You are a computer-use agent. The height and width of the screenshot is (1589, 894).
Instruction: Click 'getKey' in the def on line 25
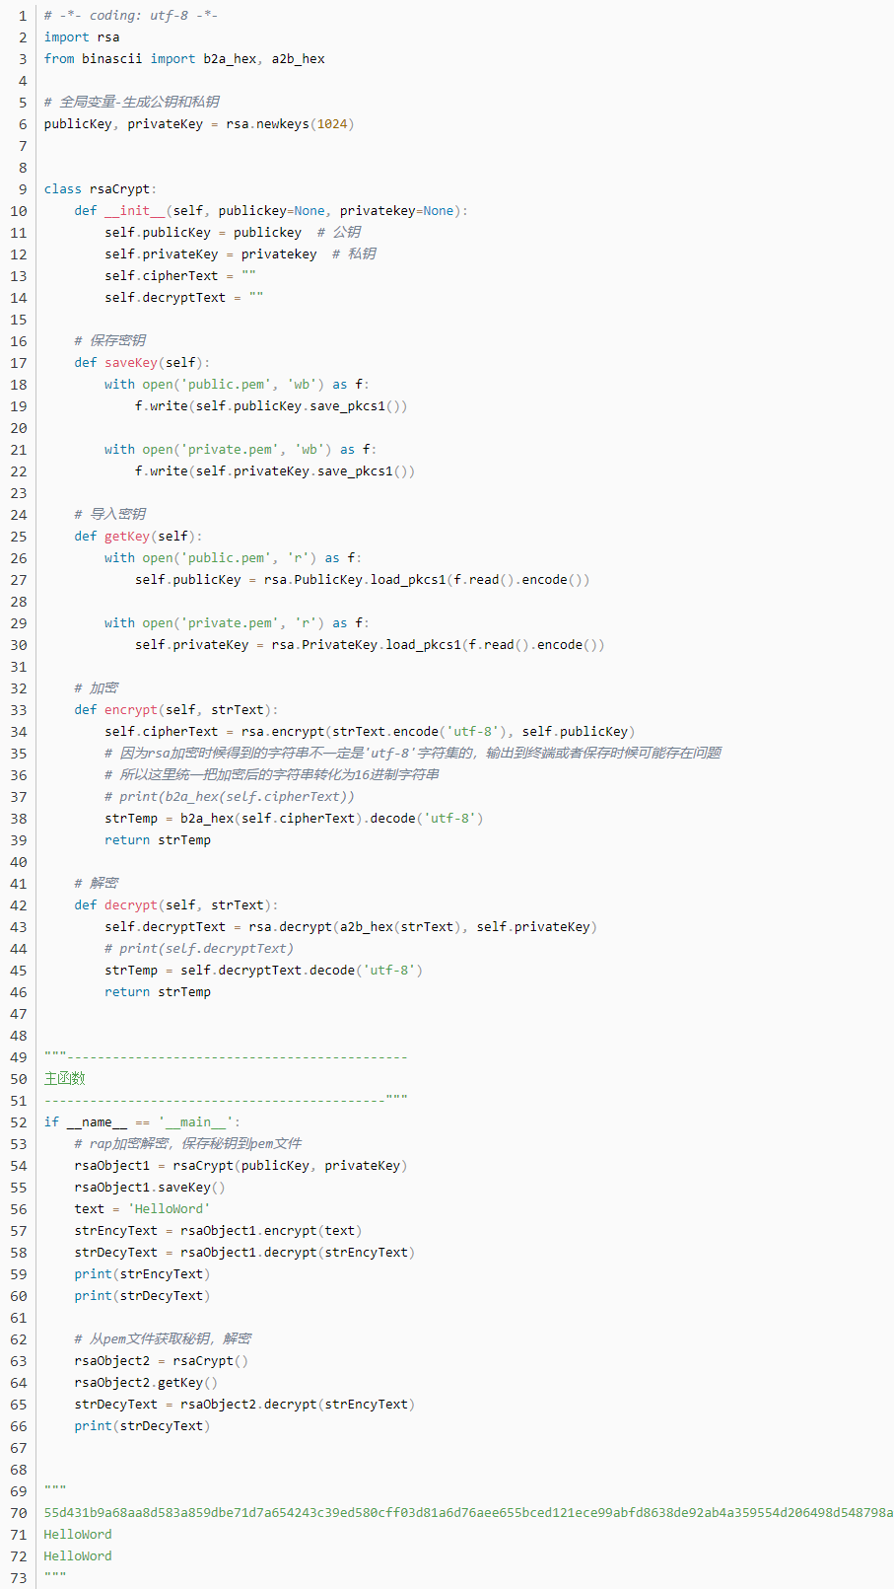(x=127, y=537)
